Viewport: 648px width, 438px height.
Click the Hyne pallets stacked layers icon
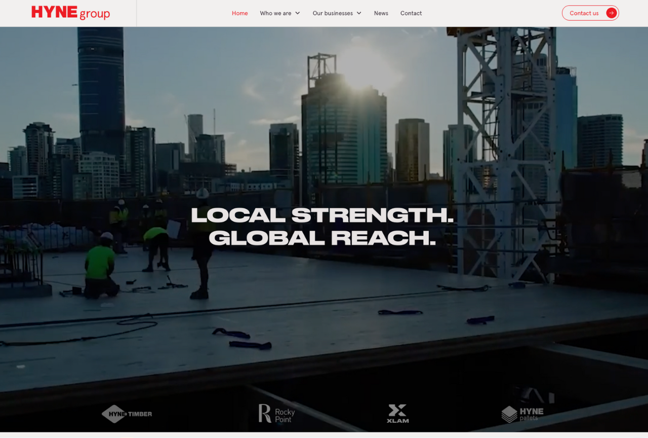coord(509,414)
